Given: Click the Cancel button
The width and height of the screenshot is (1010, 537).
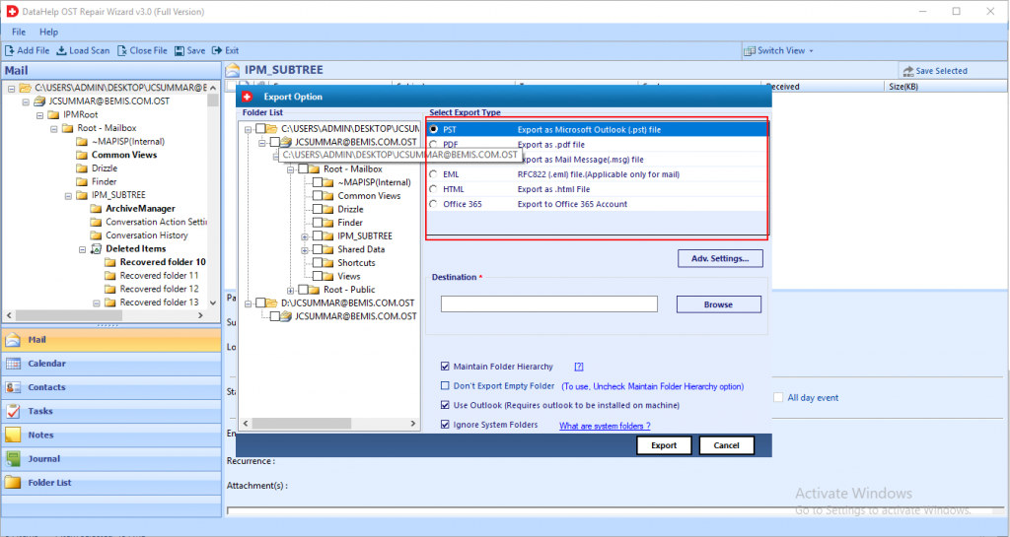Looking at the screenshot, I should [x=726, y=445].
